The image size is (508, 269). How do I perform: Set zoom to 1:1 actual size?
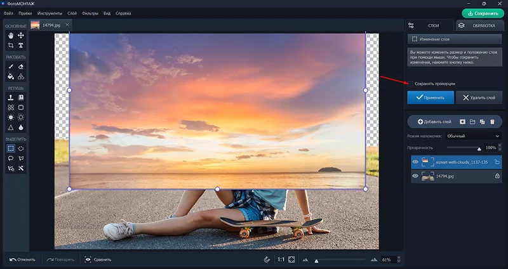[281, 259]
